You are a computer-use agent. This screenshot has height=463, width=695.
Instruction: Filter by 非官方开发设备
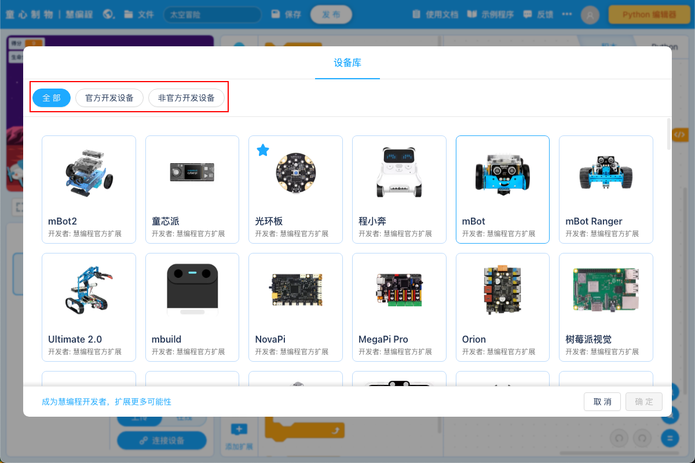pos(186,98)
